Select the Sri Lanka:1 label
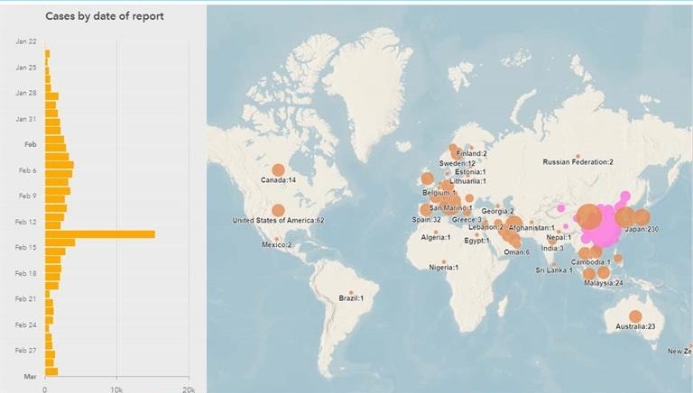 coord(554,270)
